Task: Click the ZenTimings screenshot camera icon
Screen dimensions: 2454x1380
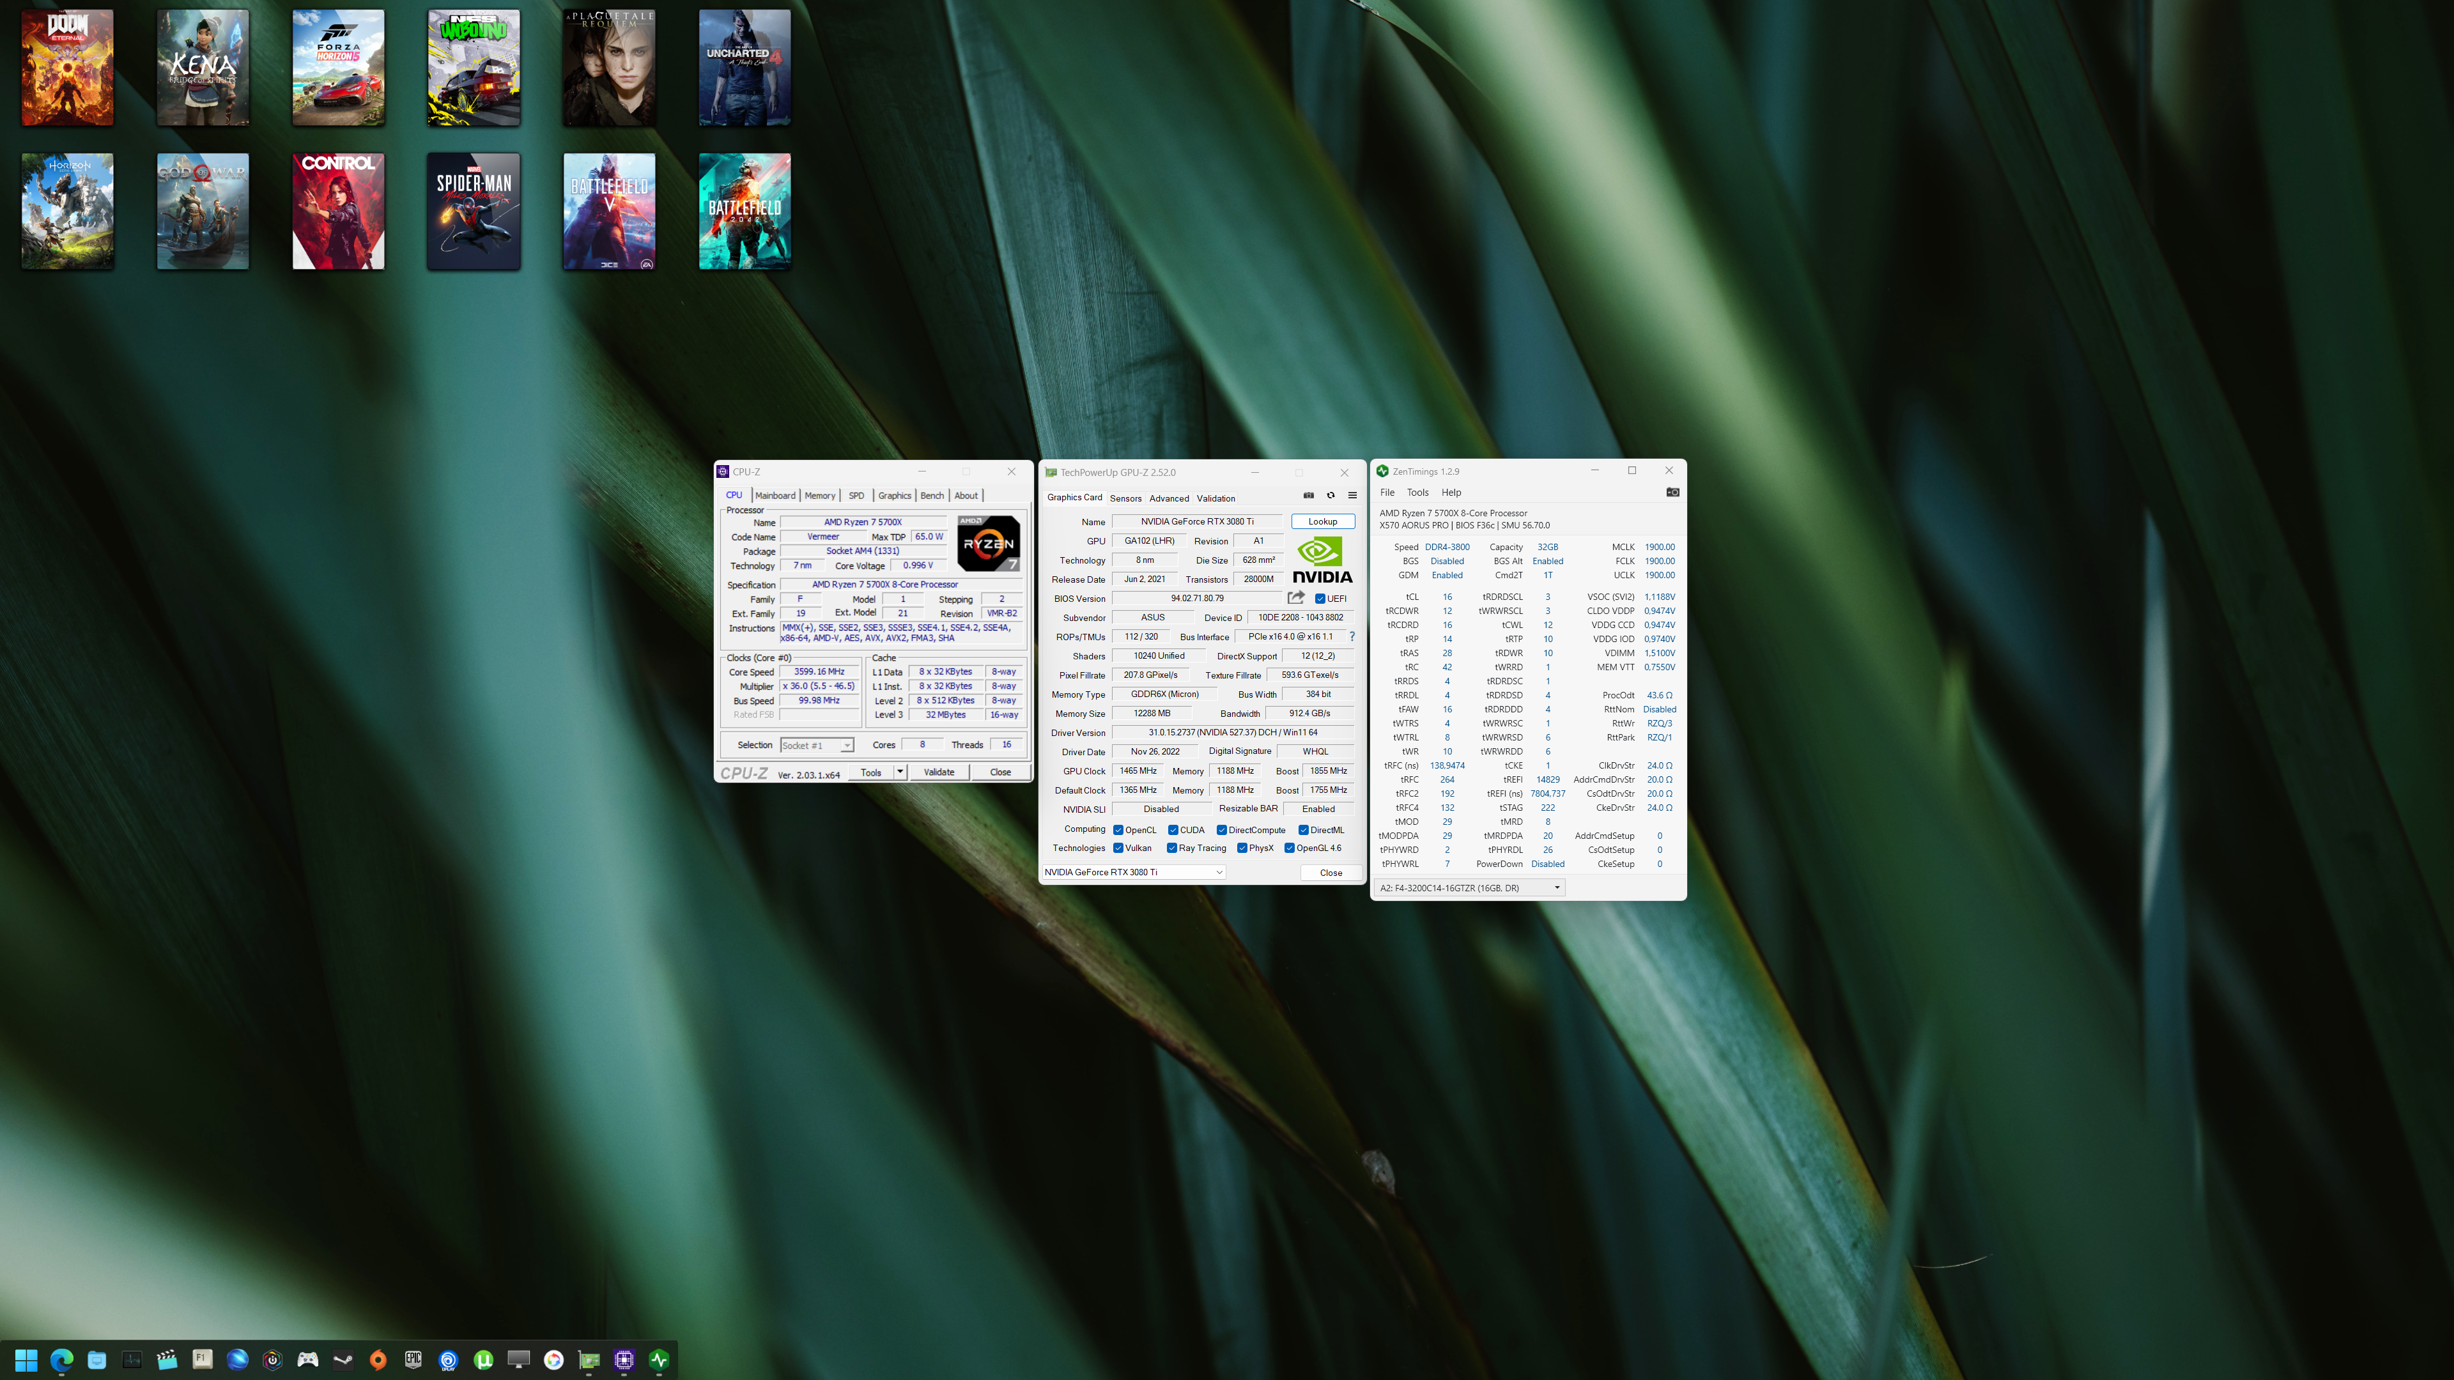Action: 1672,493
